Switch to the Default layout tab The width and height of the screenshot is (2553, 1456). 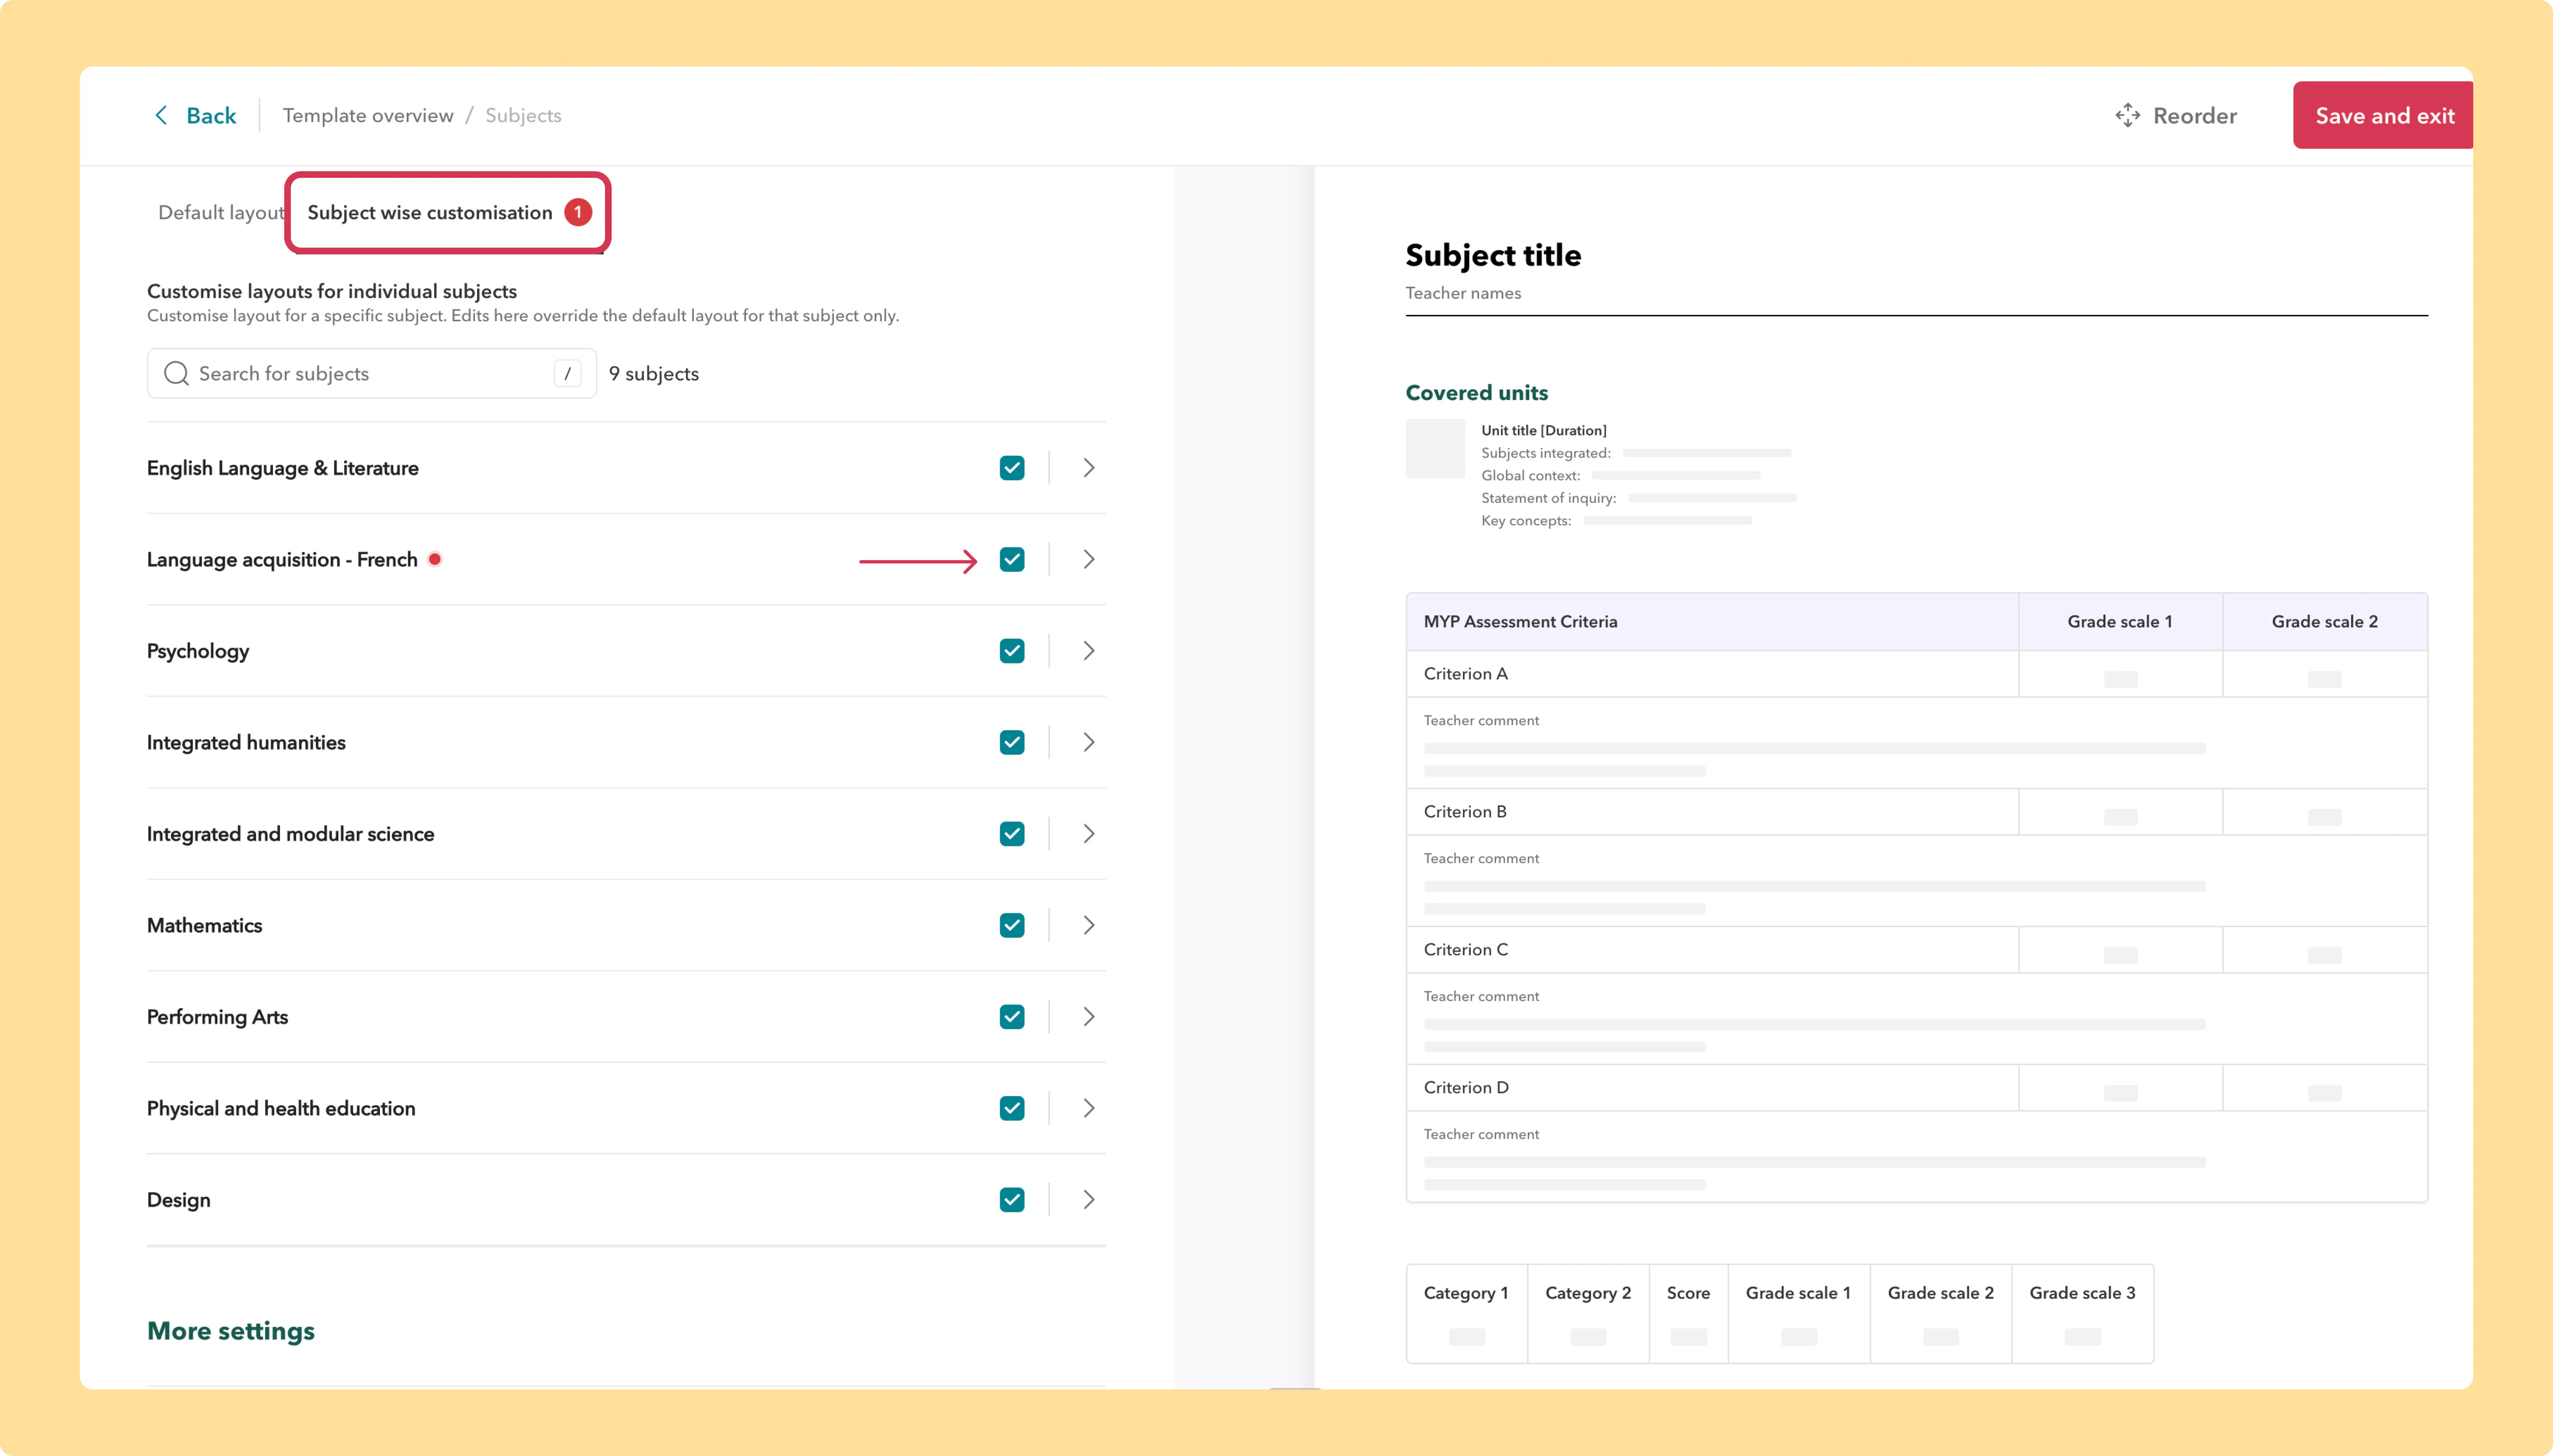pyautogui.click(x=221, y=213)
